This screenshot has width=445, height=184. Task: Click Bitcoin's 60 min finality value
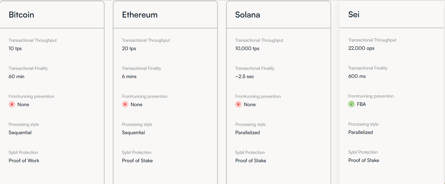(x=16, y=76)
